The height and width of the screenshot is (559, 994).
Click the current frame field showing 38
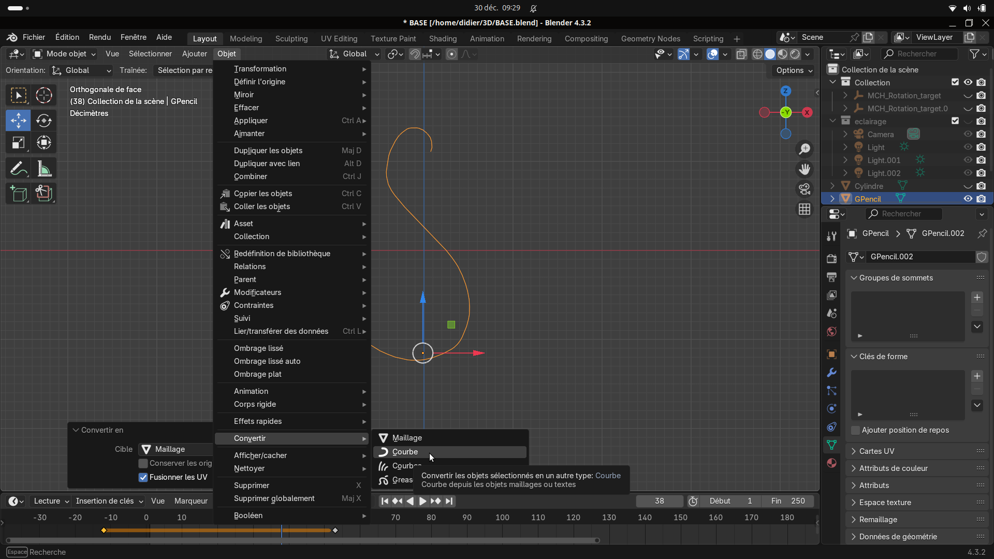[659, 501]
